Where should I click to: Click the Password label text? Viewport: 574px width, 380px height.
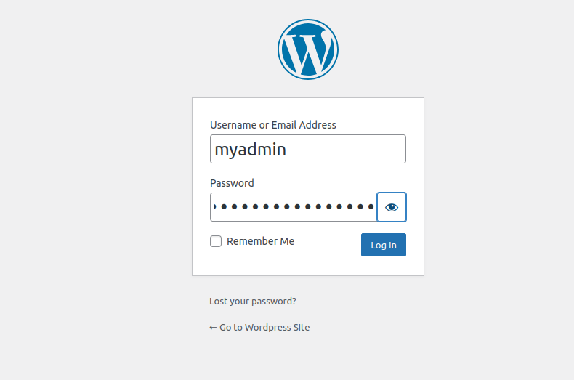coord(232,183)
